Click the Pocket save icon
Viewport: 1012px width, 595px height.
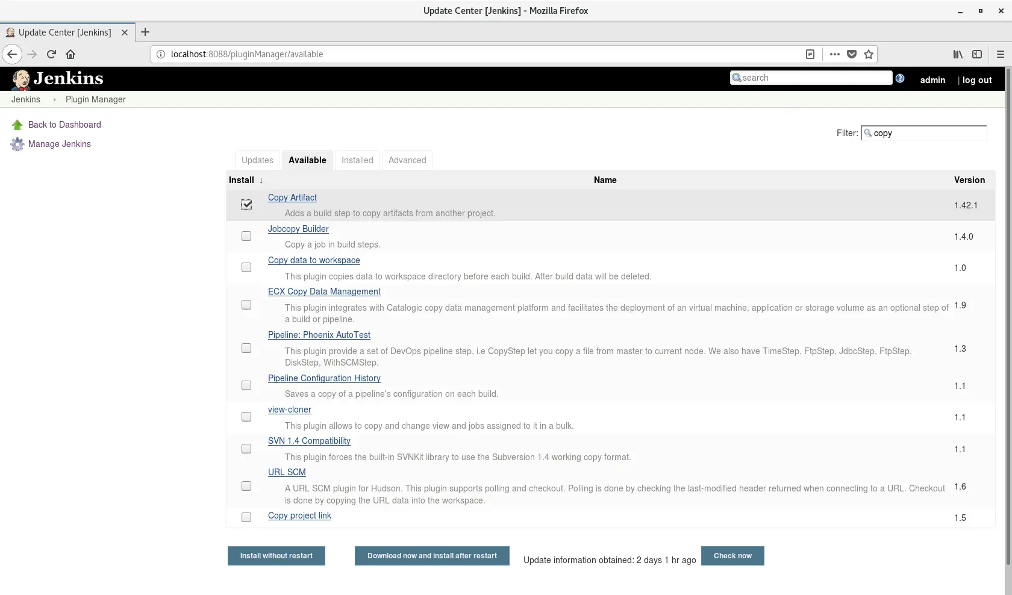click(852, 54)
